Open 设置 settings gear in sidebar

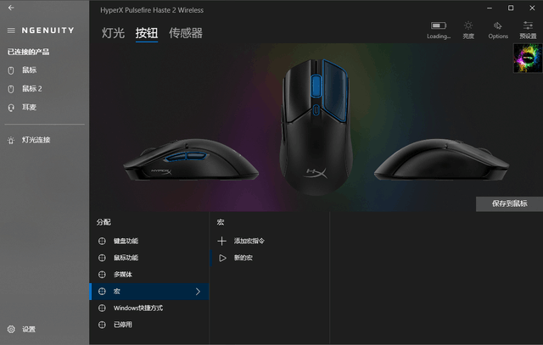point(11,329)
